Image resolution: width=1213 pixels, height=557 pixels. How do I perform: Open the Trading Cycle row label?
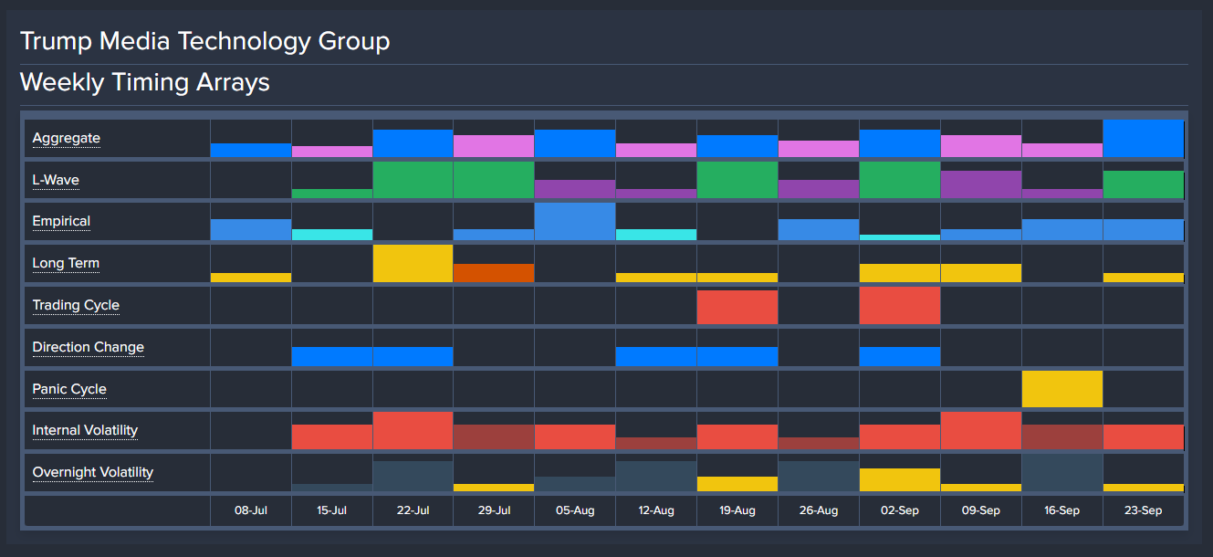pos(76,306)
